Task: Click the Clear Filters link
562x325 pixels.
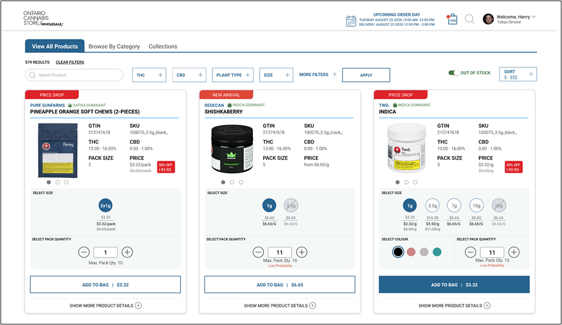Action: click(70, 62)
